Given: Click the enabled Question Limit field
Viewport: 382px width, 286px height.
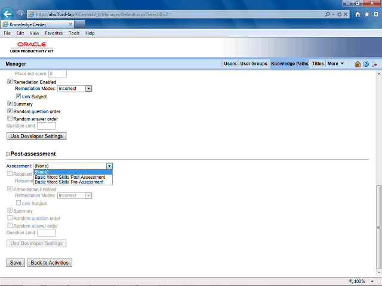Looking at the screenshot, I should 47,126.
